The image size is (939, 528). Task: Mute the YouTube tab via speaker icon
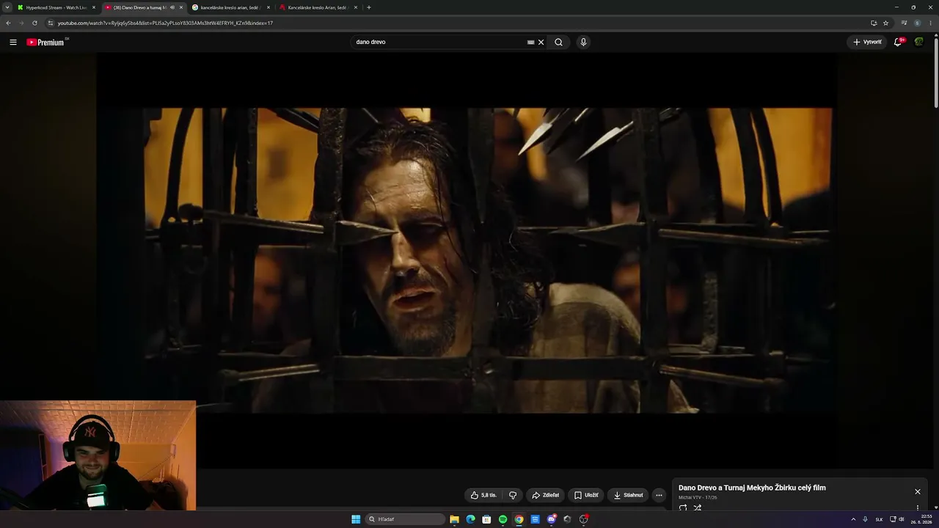click(x=172, y=7)
